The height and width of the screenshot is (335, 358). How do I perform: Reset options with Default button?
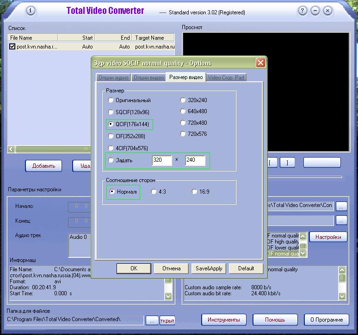(x=246, y=268)
